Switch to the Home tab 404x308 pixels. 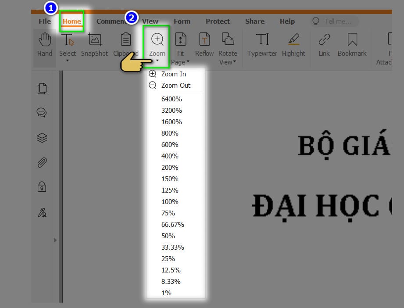tap(72, 21)
